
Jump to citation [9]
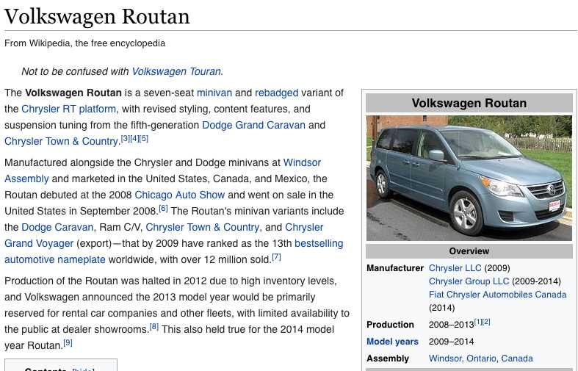point(68,343)
